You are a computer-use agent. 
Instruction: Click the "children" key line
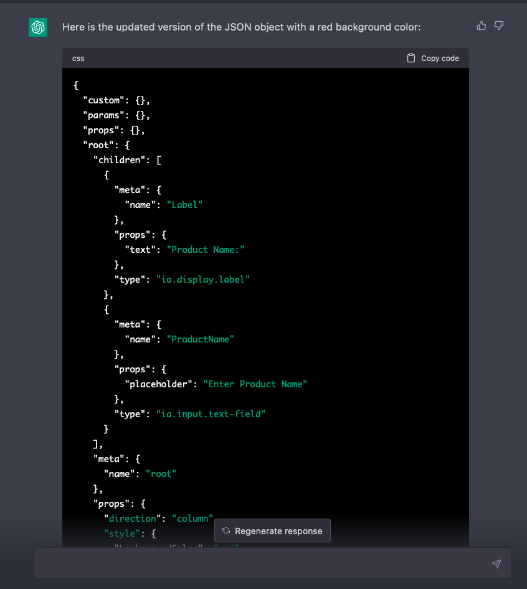tap(128, 160)
